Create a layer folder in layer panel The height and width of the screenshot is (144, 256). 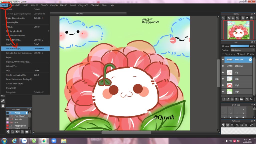[x=241, y=99]
